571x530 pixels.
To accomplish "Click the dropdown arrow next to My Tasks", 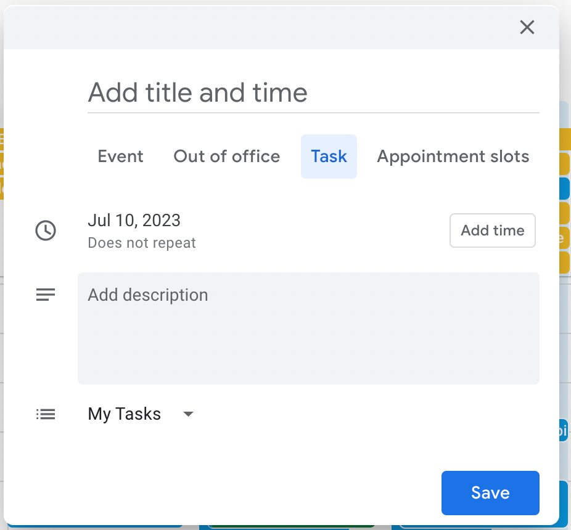I will click(188, 414).
